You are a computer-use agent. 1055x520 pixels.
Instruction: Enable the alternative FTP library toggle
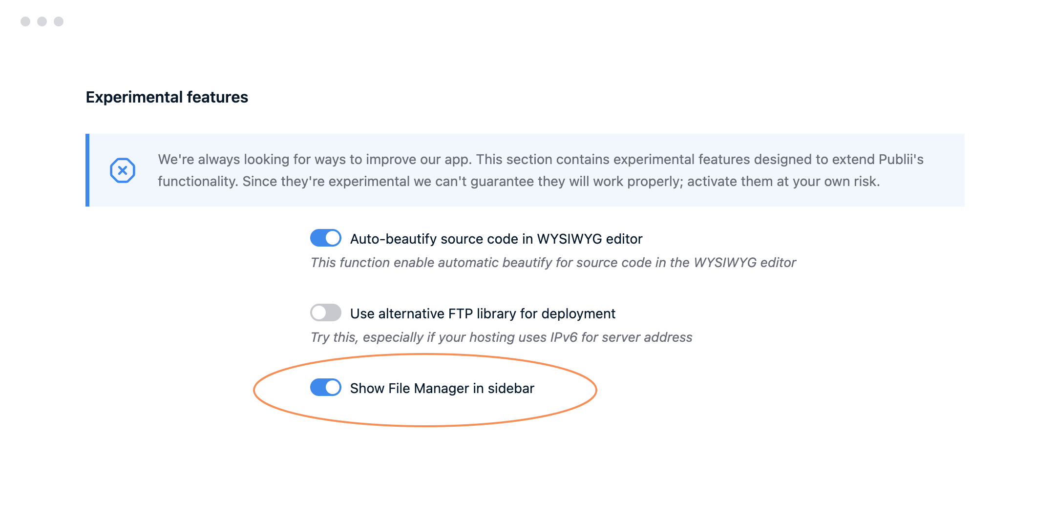[326, 313]
